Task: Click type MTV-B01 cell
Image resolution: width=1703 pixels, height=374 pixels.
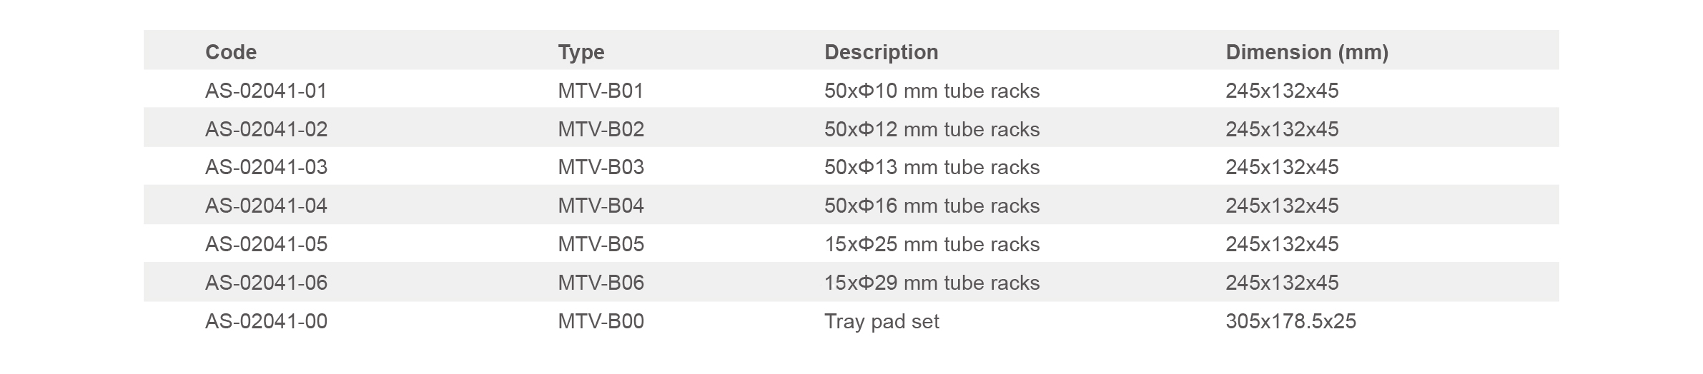Action: (601, 91)
